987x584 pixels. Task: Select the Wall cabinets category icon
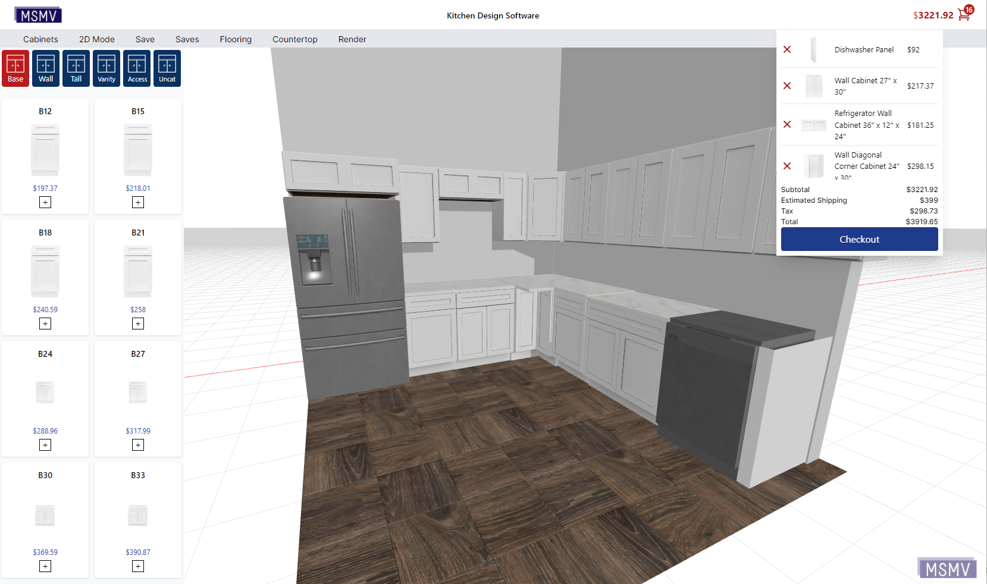pos(45,68)
